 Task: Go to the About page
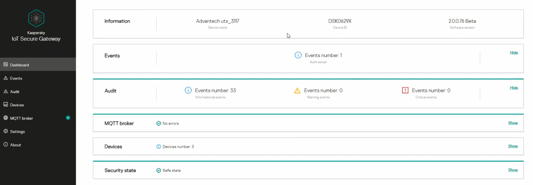pyautogui.click(x=16, y=145)
